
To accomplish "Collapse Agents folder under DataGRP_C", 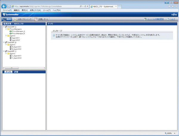I will [6, 53].
